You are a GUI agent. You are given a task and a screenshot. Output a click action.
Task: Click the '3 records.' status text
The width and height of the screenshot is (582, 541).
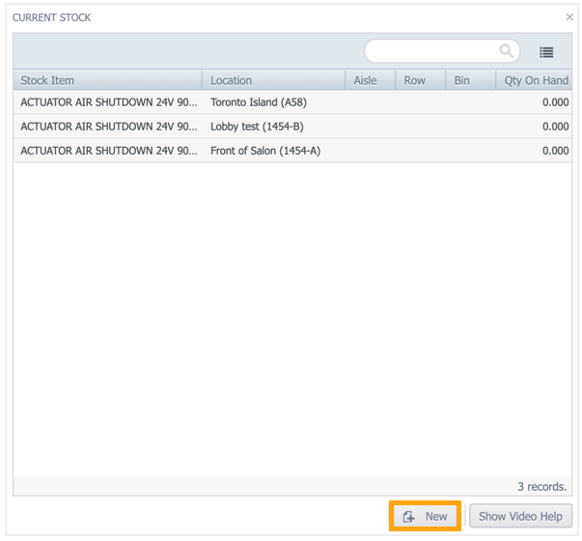click(x=542, y=486)
